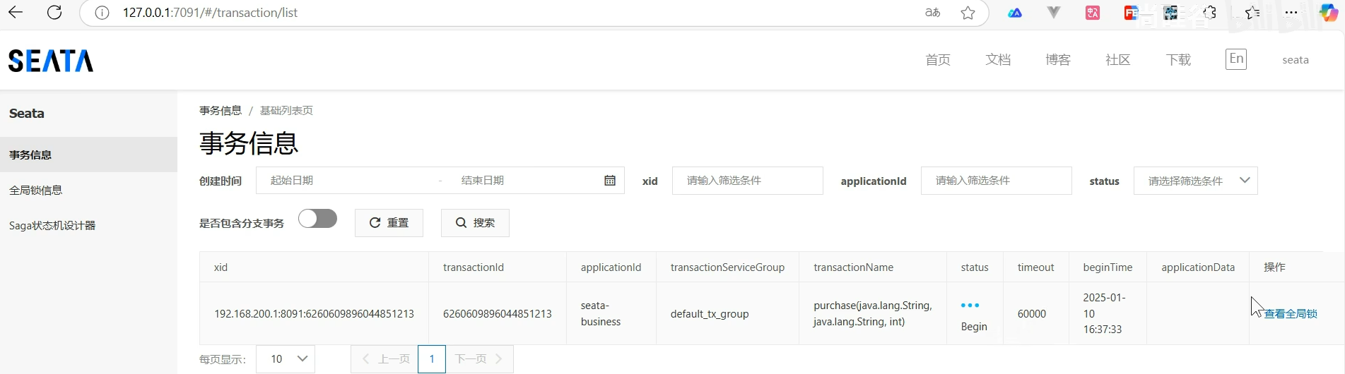This screenshot has height=374, width=1345.
Task: Open the React devtools extension
Action: click(1170, 13)
